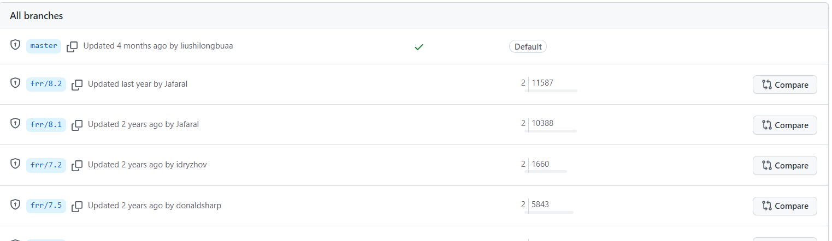Screen dimensions: 832x241
Task: Open the frr/8.1 branch
Action: tap(46, 124)
